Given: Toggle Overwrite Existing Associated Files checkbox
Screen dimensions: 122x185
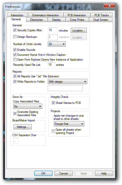Looking at the screenshot, I should pos(15,113).
